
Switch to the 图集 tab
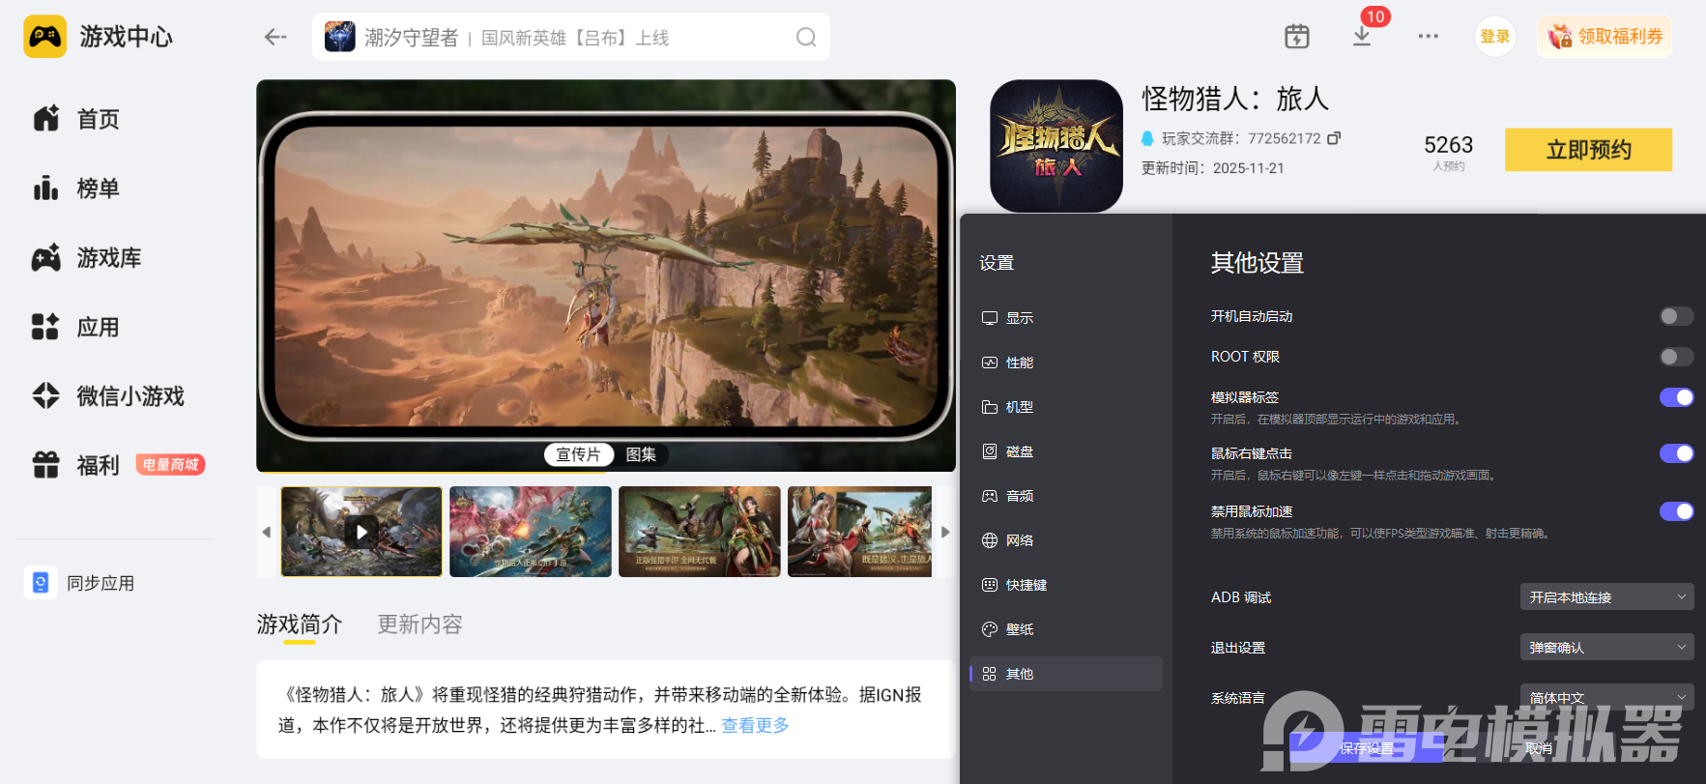[641, 454]
